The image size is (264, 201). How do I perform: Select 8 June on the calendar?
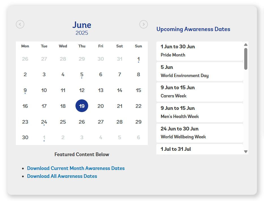coord(139,75)
